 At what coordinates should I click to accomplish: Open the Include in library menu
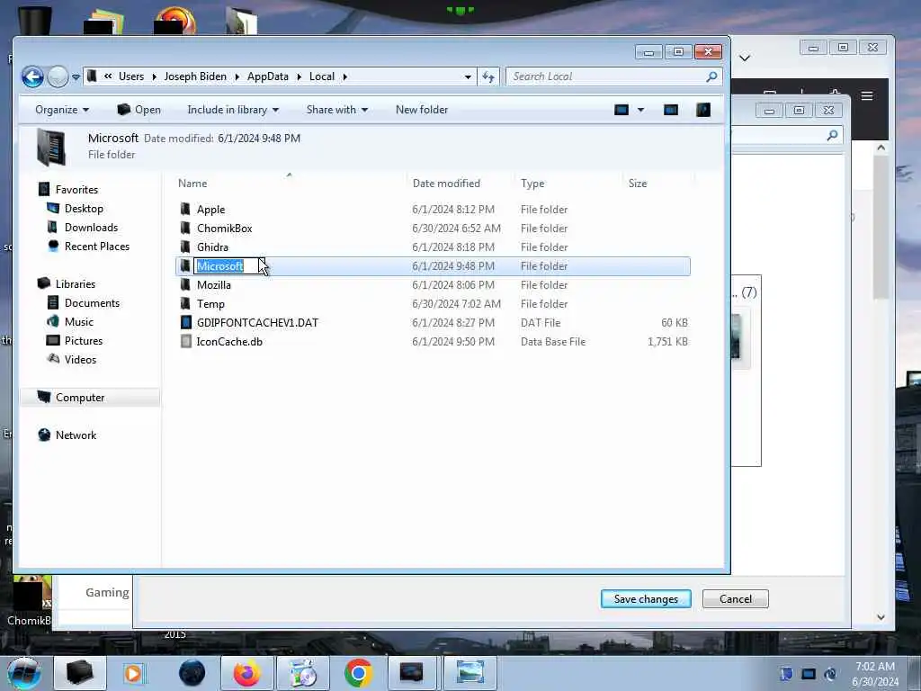click(233, 110)
